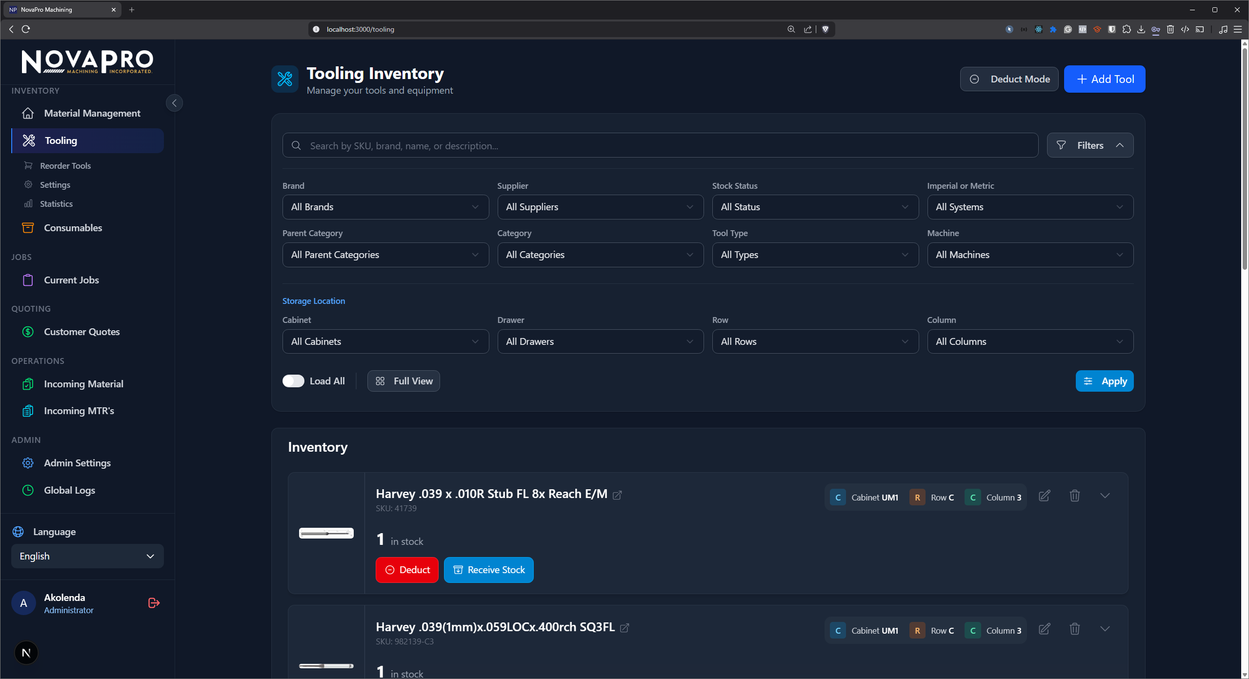1249x679 pixels.
Task: Log out using icon next to Akolenda
Action: (153, 603)
